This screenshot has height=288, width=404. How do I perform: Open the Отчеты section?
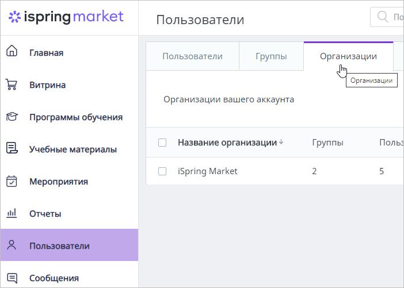coord(69,213)
